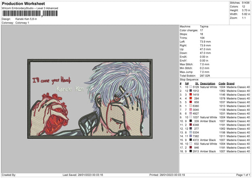Click the "Description" column header
The image size is (252, 178).
pyautogui.click(x=207, y=84)
